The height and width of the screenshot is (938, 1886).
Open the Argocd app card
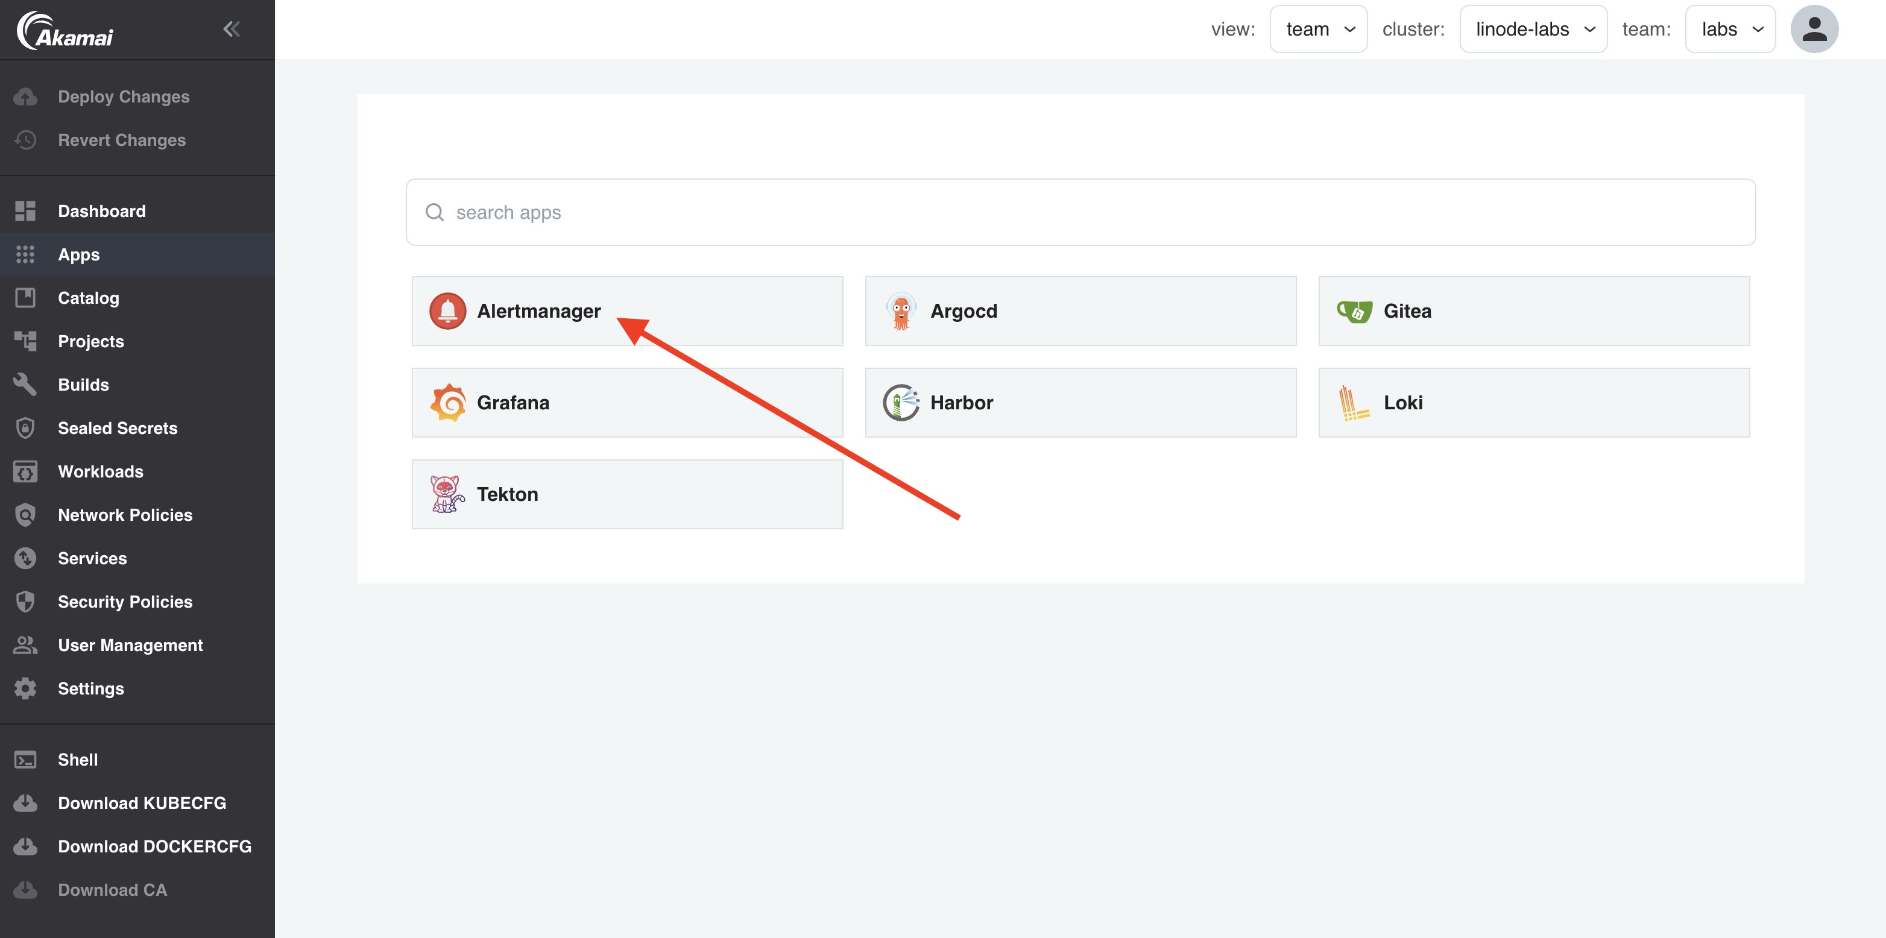(x=1080, y=311)
